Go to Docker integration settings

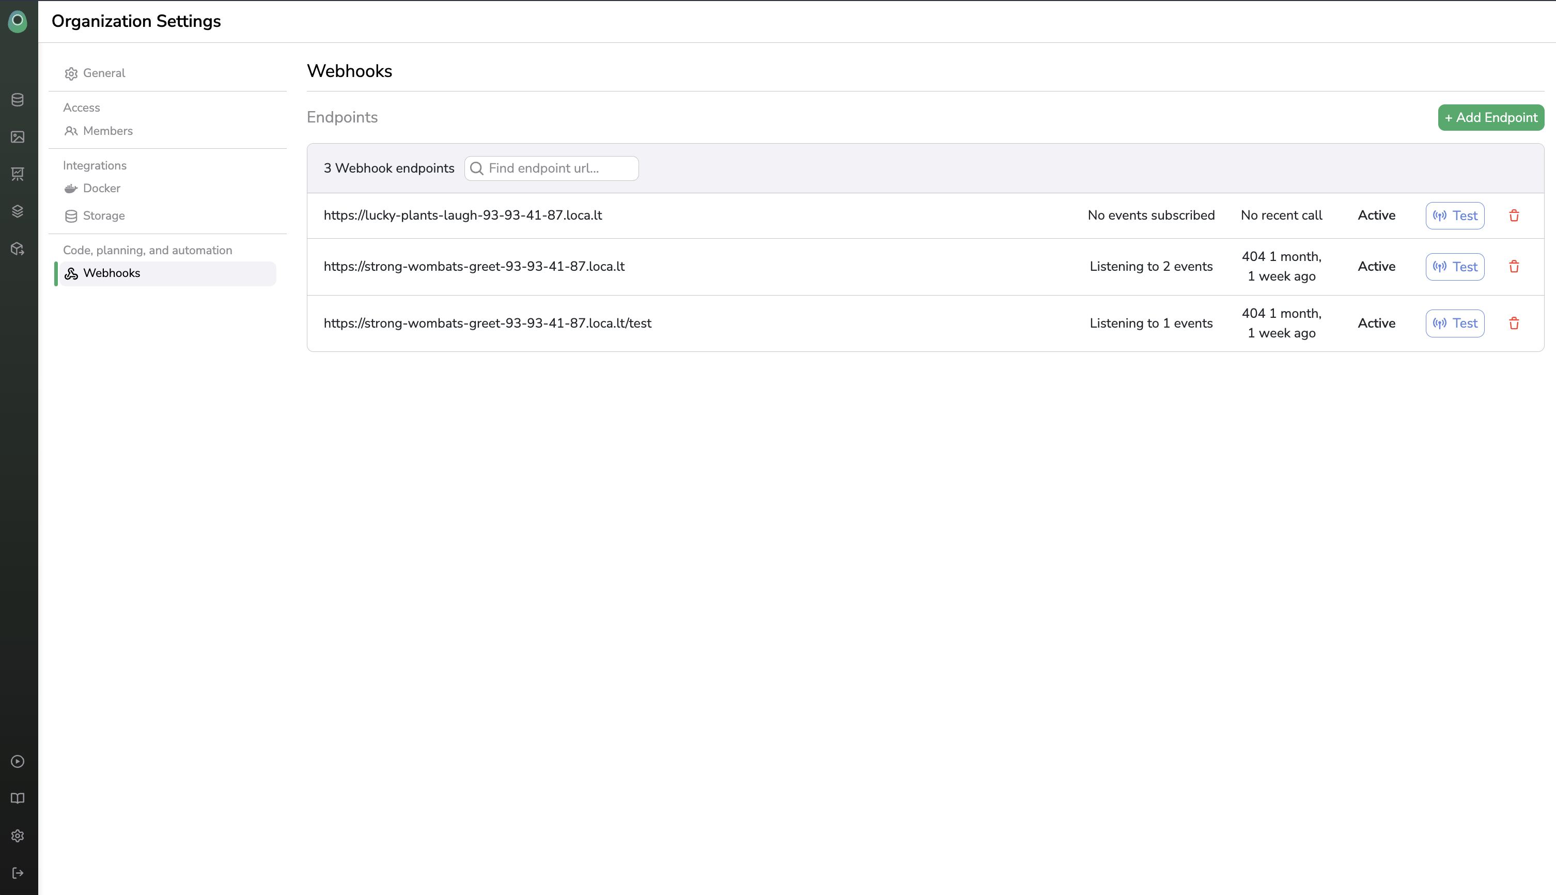click(101, 188)
